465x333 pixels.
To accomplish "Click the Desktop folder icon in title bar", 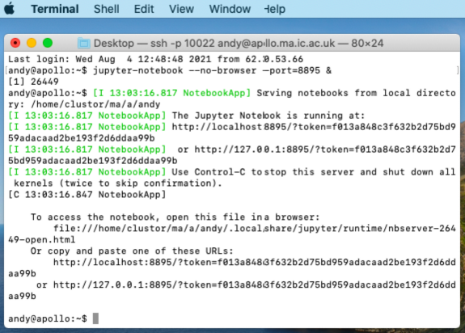I will (83, 44).
